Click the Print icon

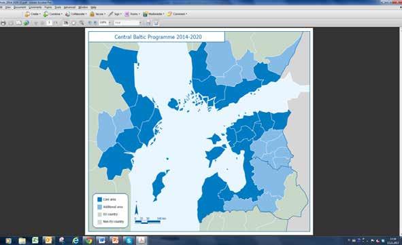(x=3, y=23)
